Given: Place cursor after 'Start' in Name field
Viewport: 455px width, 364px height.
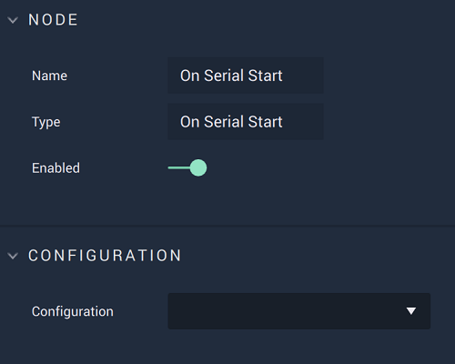Looking at the screenshot, I should coord(283,76).
